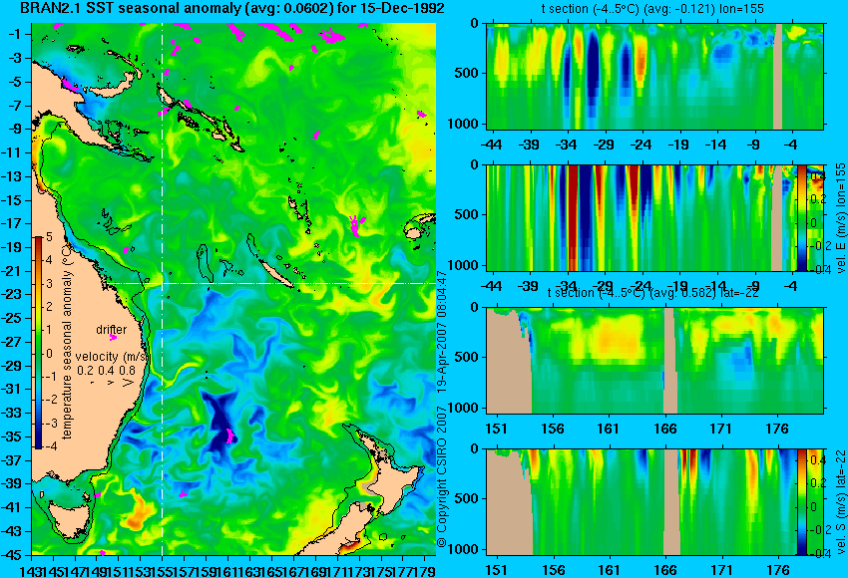Click the dark red velocity band near -34 in the eastward section

[572, 218]
